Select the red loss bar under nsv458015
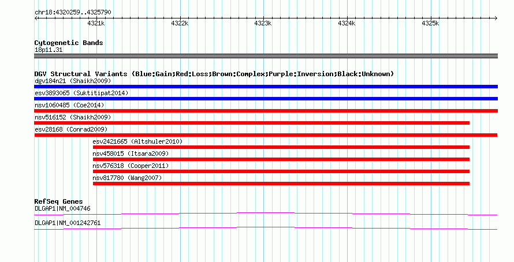This screenshot has width=514, height=262. tap(281, 159)
